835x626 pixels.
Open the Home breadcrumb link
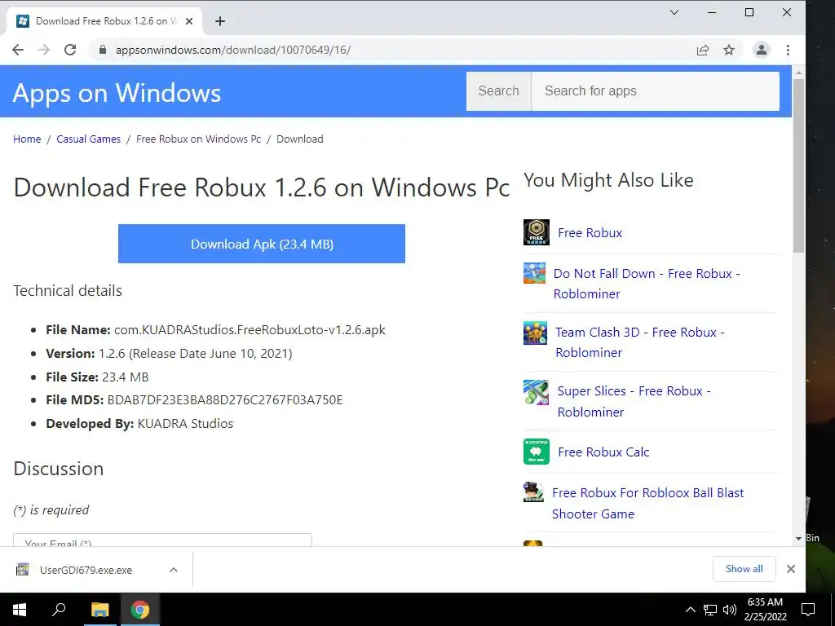coord(27,139)
